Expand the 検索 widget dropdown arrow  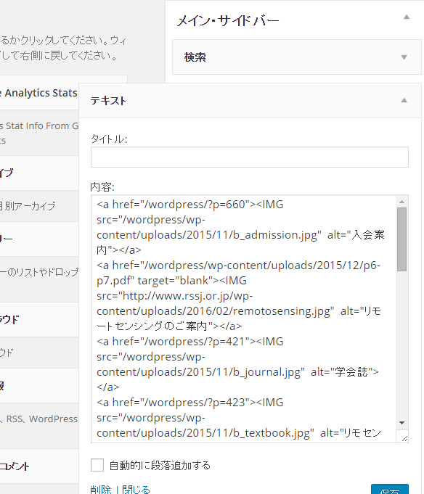[x=404, y=57]
